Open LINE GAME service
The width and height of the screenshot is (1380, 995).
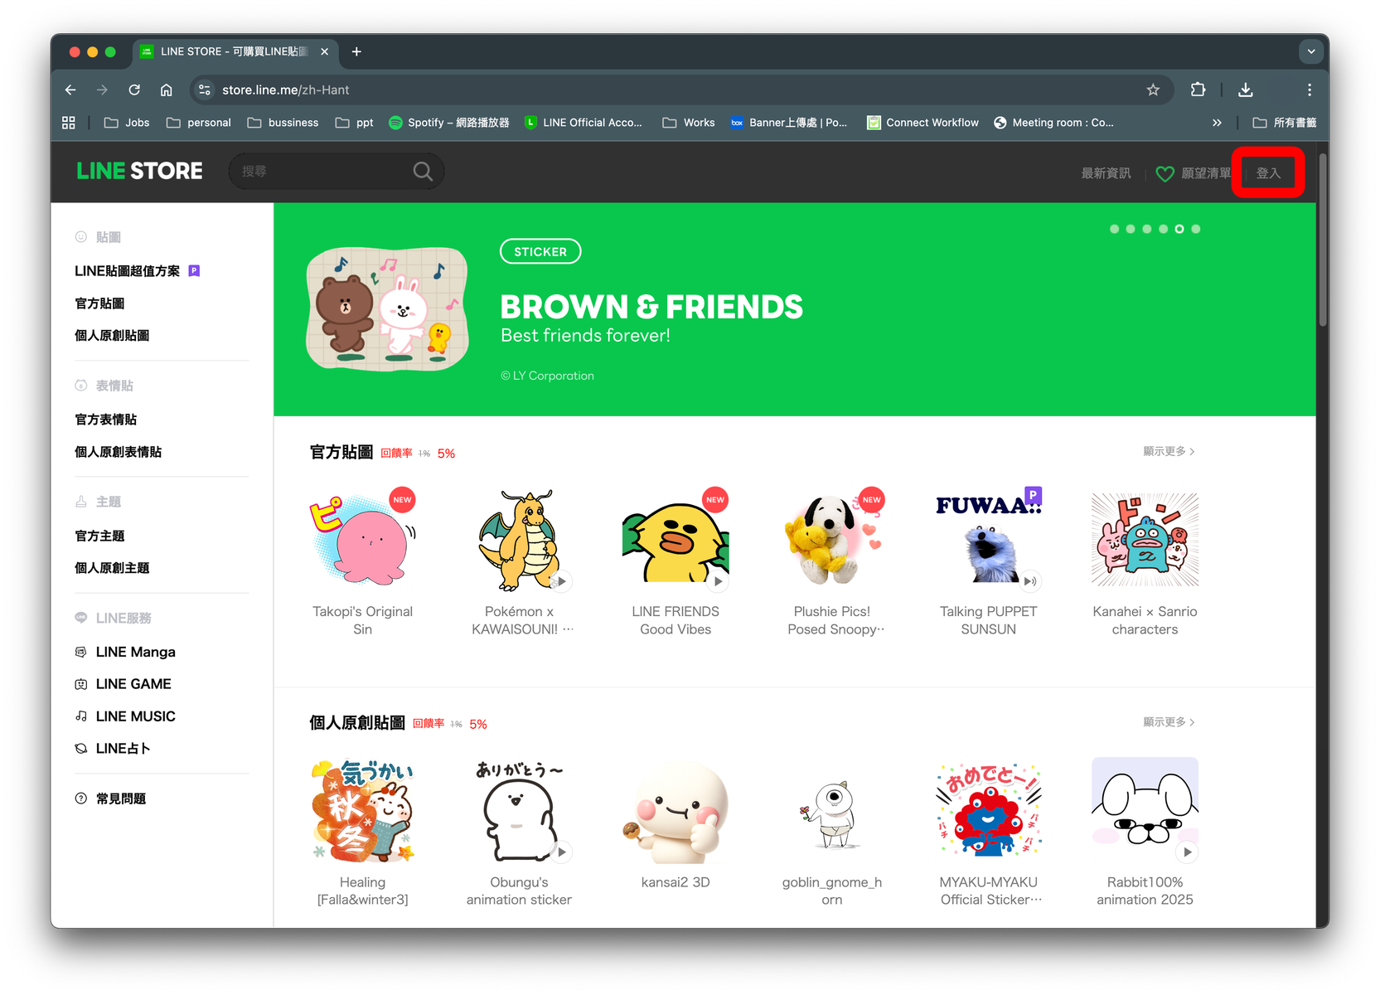coord(133,684)
